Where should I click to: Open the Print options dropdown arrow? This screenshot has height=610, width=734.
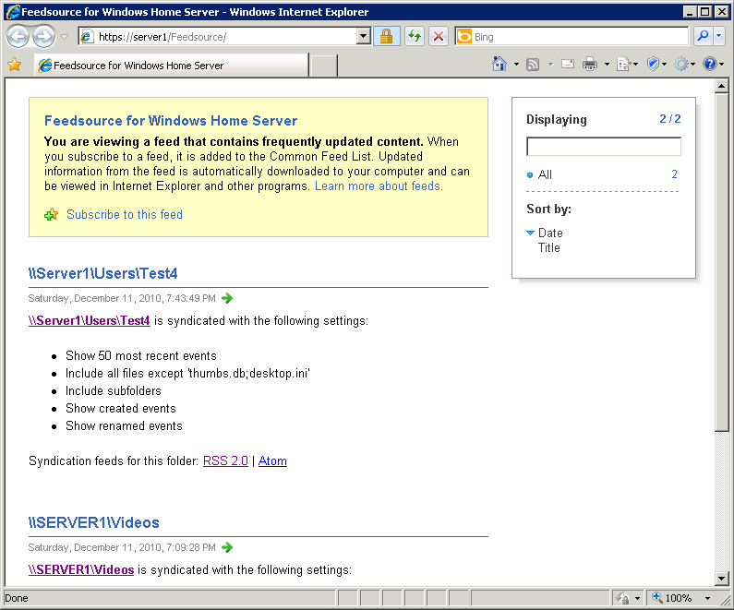click(607, 64)
